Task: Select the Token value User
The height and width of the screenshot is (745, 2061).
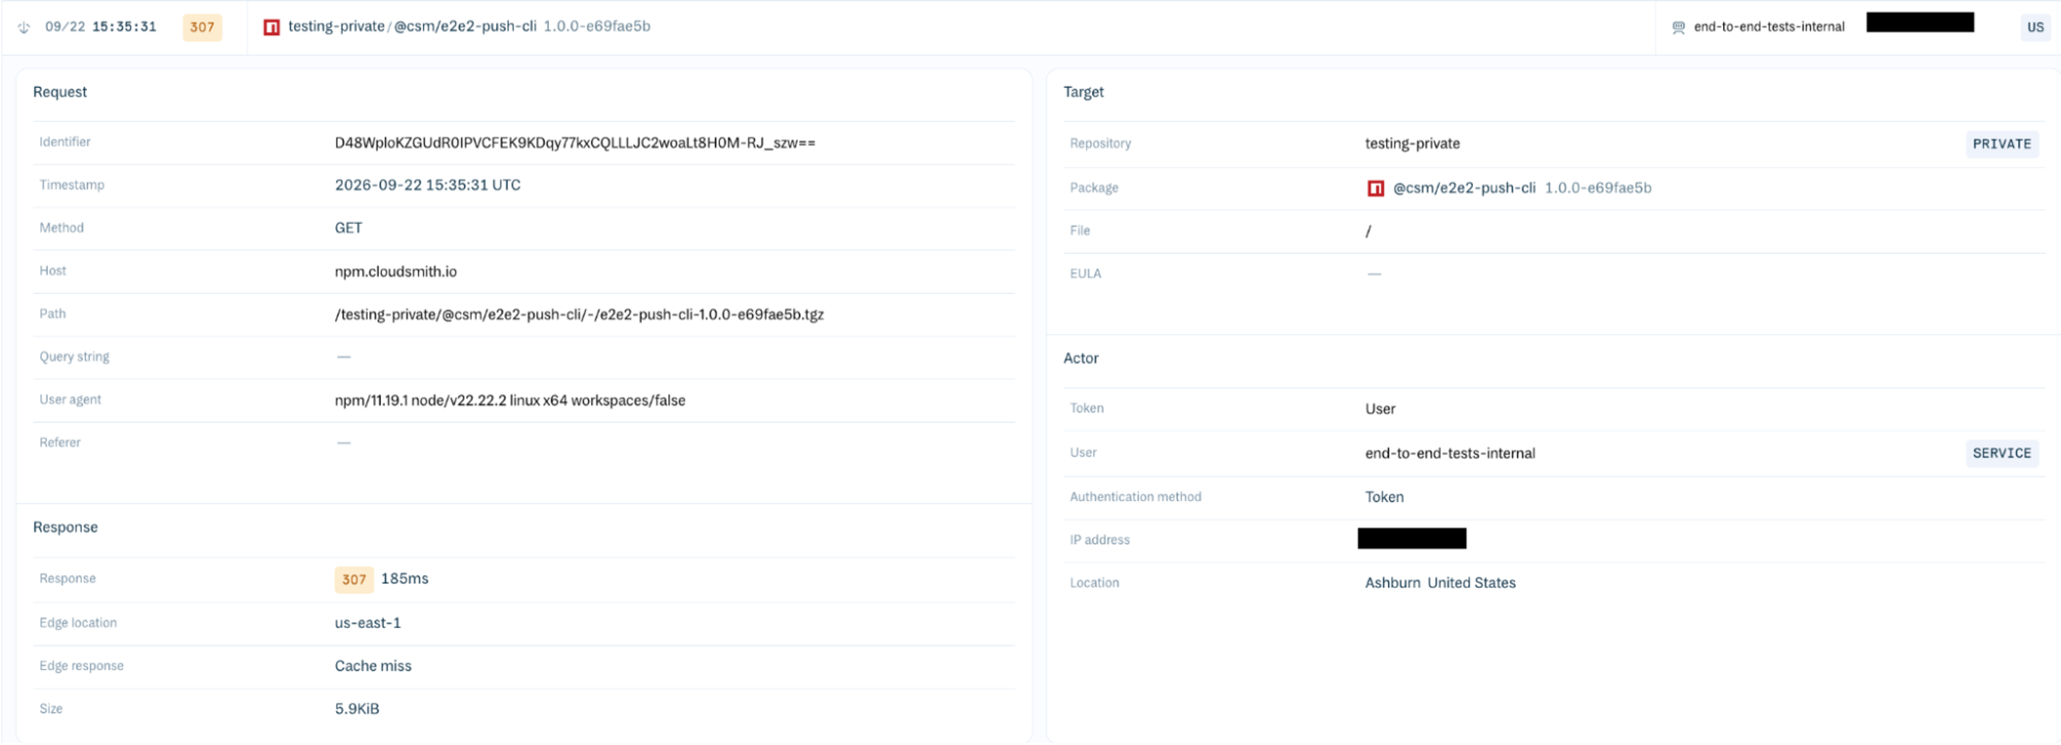Action: pos(1380,409)
